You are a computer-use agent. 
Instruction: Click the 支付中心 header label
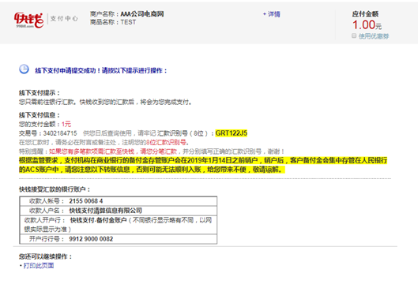(64, 18)
